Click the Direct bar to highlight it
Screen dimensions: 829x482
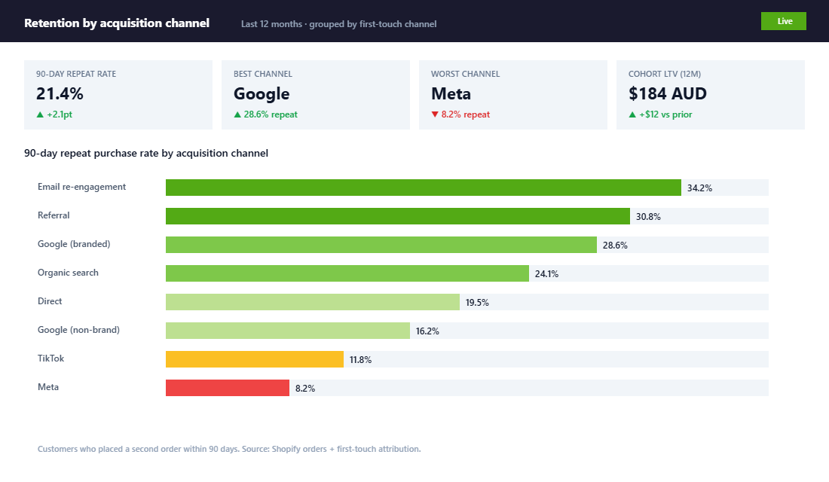click(x=313, y=301)
